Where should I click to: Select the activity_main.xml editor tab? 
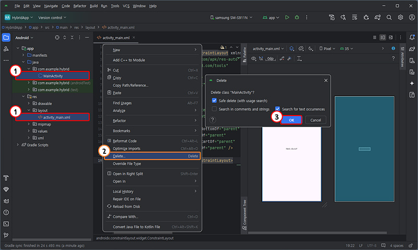click(116, 38)
